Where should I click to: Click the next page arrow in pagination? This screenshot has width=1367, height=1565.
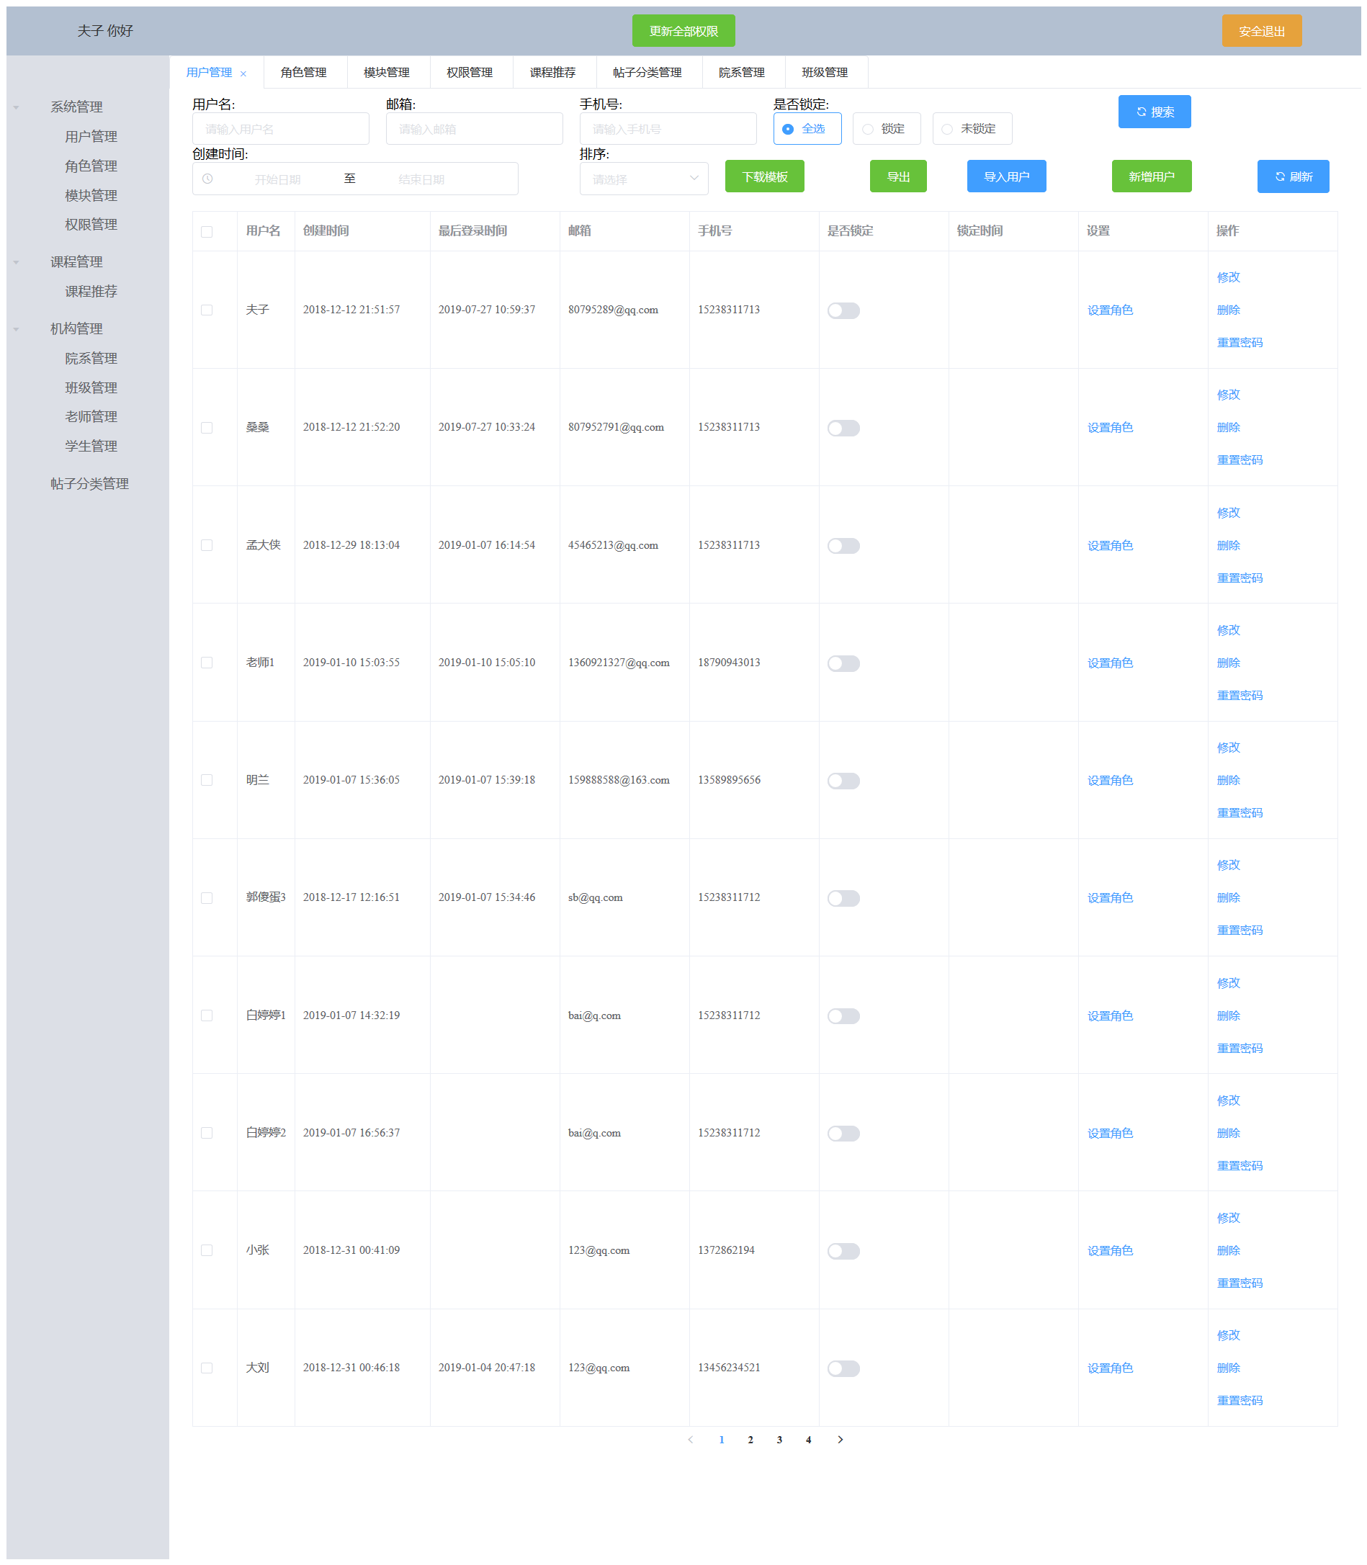point(841,1440)
